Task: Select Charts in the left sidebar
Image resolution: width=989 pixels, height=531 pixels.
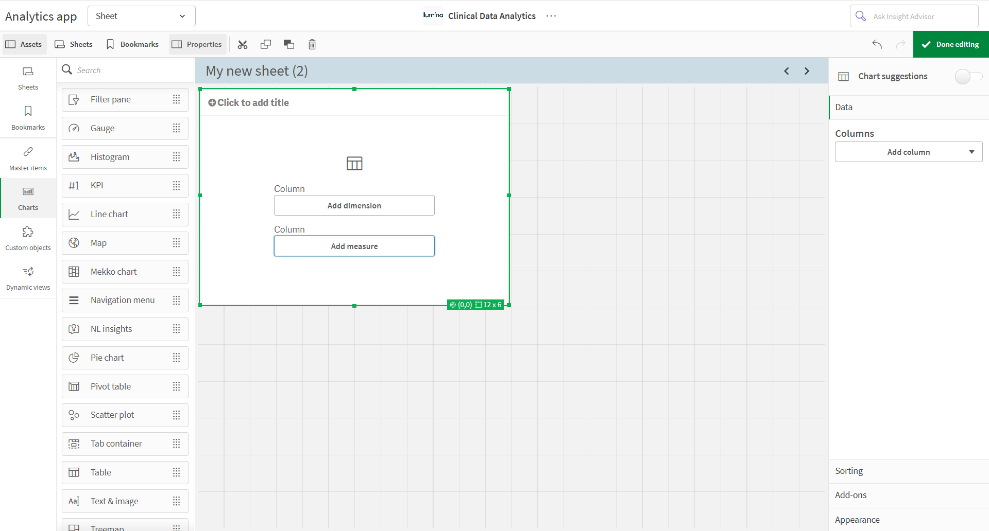Action: point(28,198)
